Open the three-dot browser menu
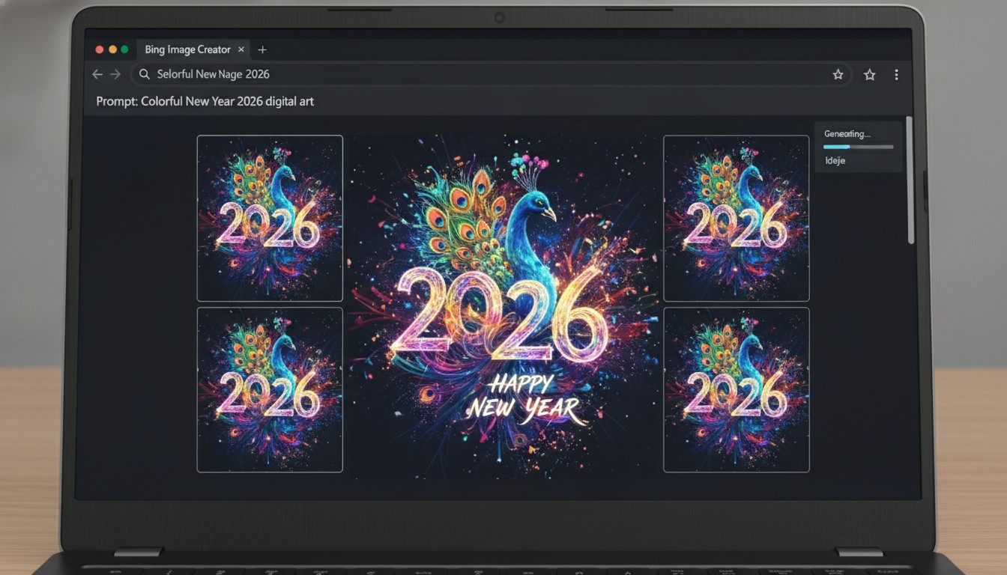 pyautogui.click(x=896, y=74)
